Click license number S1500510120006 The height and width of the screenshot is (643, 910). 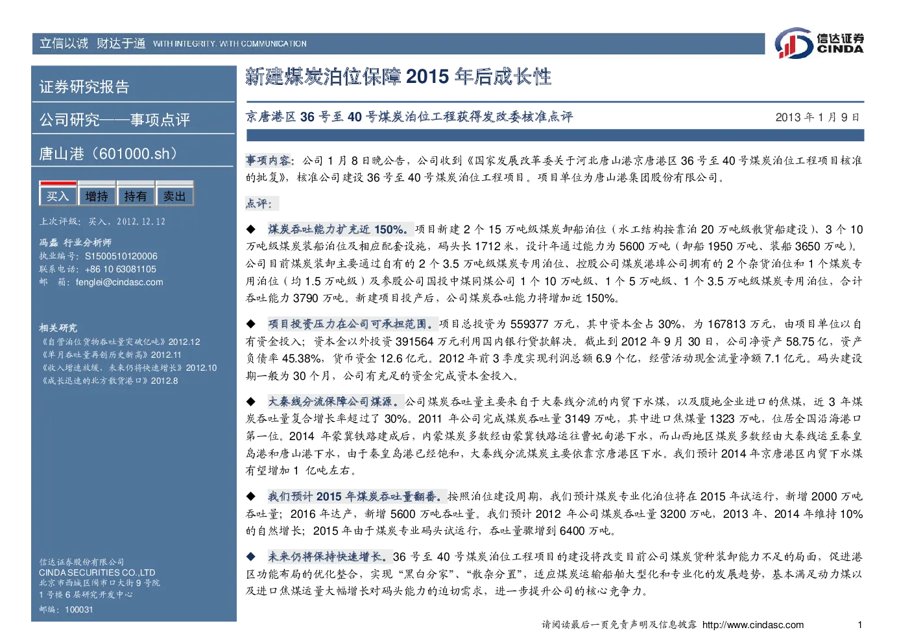coord(121,256)
